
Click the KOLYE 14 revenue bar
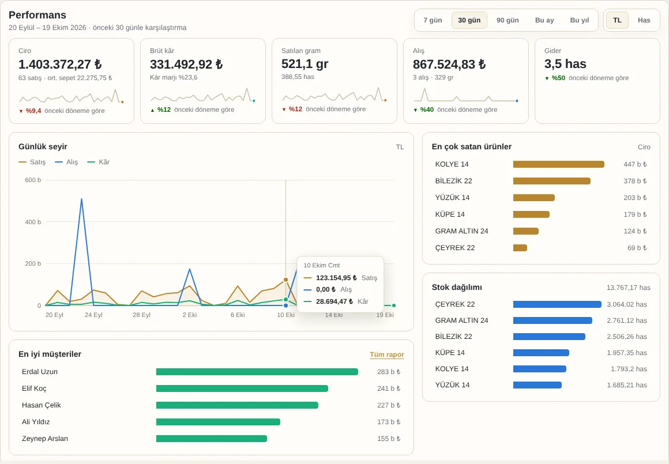[x=558, y=164]
